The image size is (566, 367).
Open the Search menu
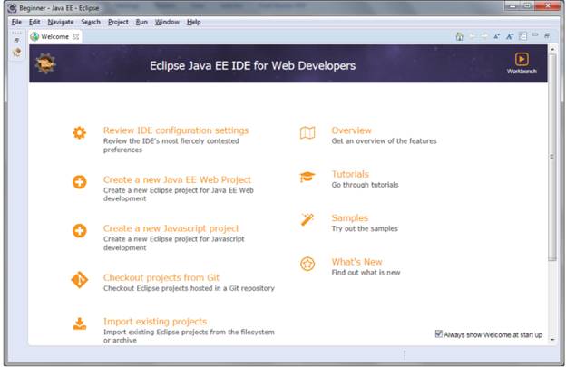pyautogui.click(x=91, y=22)
